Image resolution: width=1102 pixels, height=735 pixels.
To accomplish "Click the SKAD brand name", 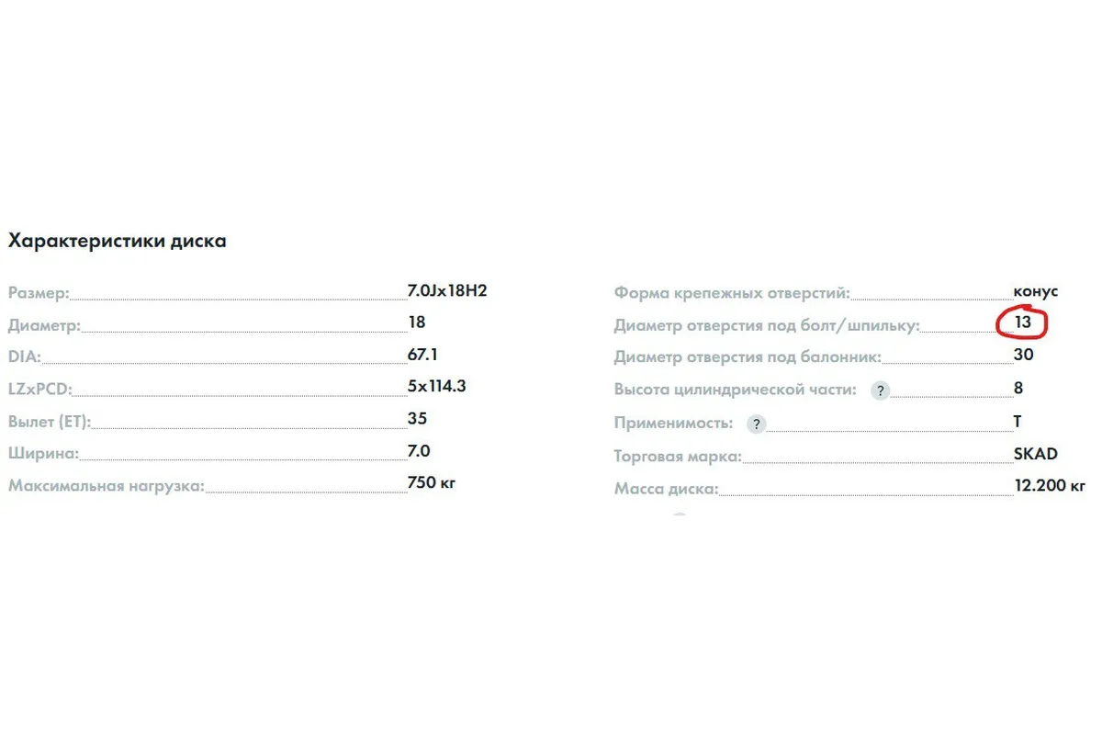I will (1036, 454).
